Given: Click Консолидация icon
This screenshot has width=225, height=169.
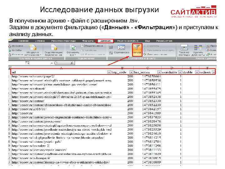Looking at the screenshot, I should [208, 50].
